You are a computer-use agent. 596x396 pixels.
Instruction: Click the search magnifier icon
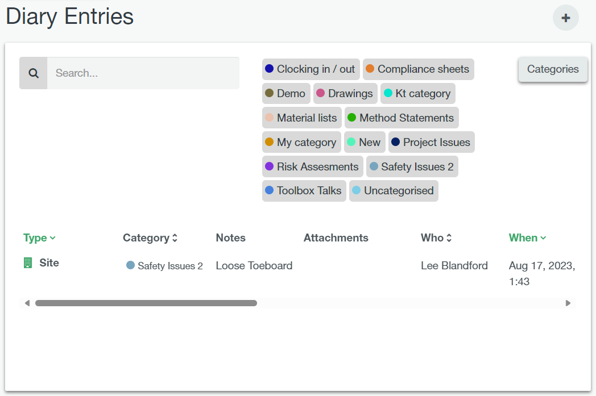[x=34, y=73]
